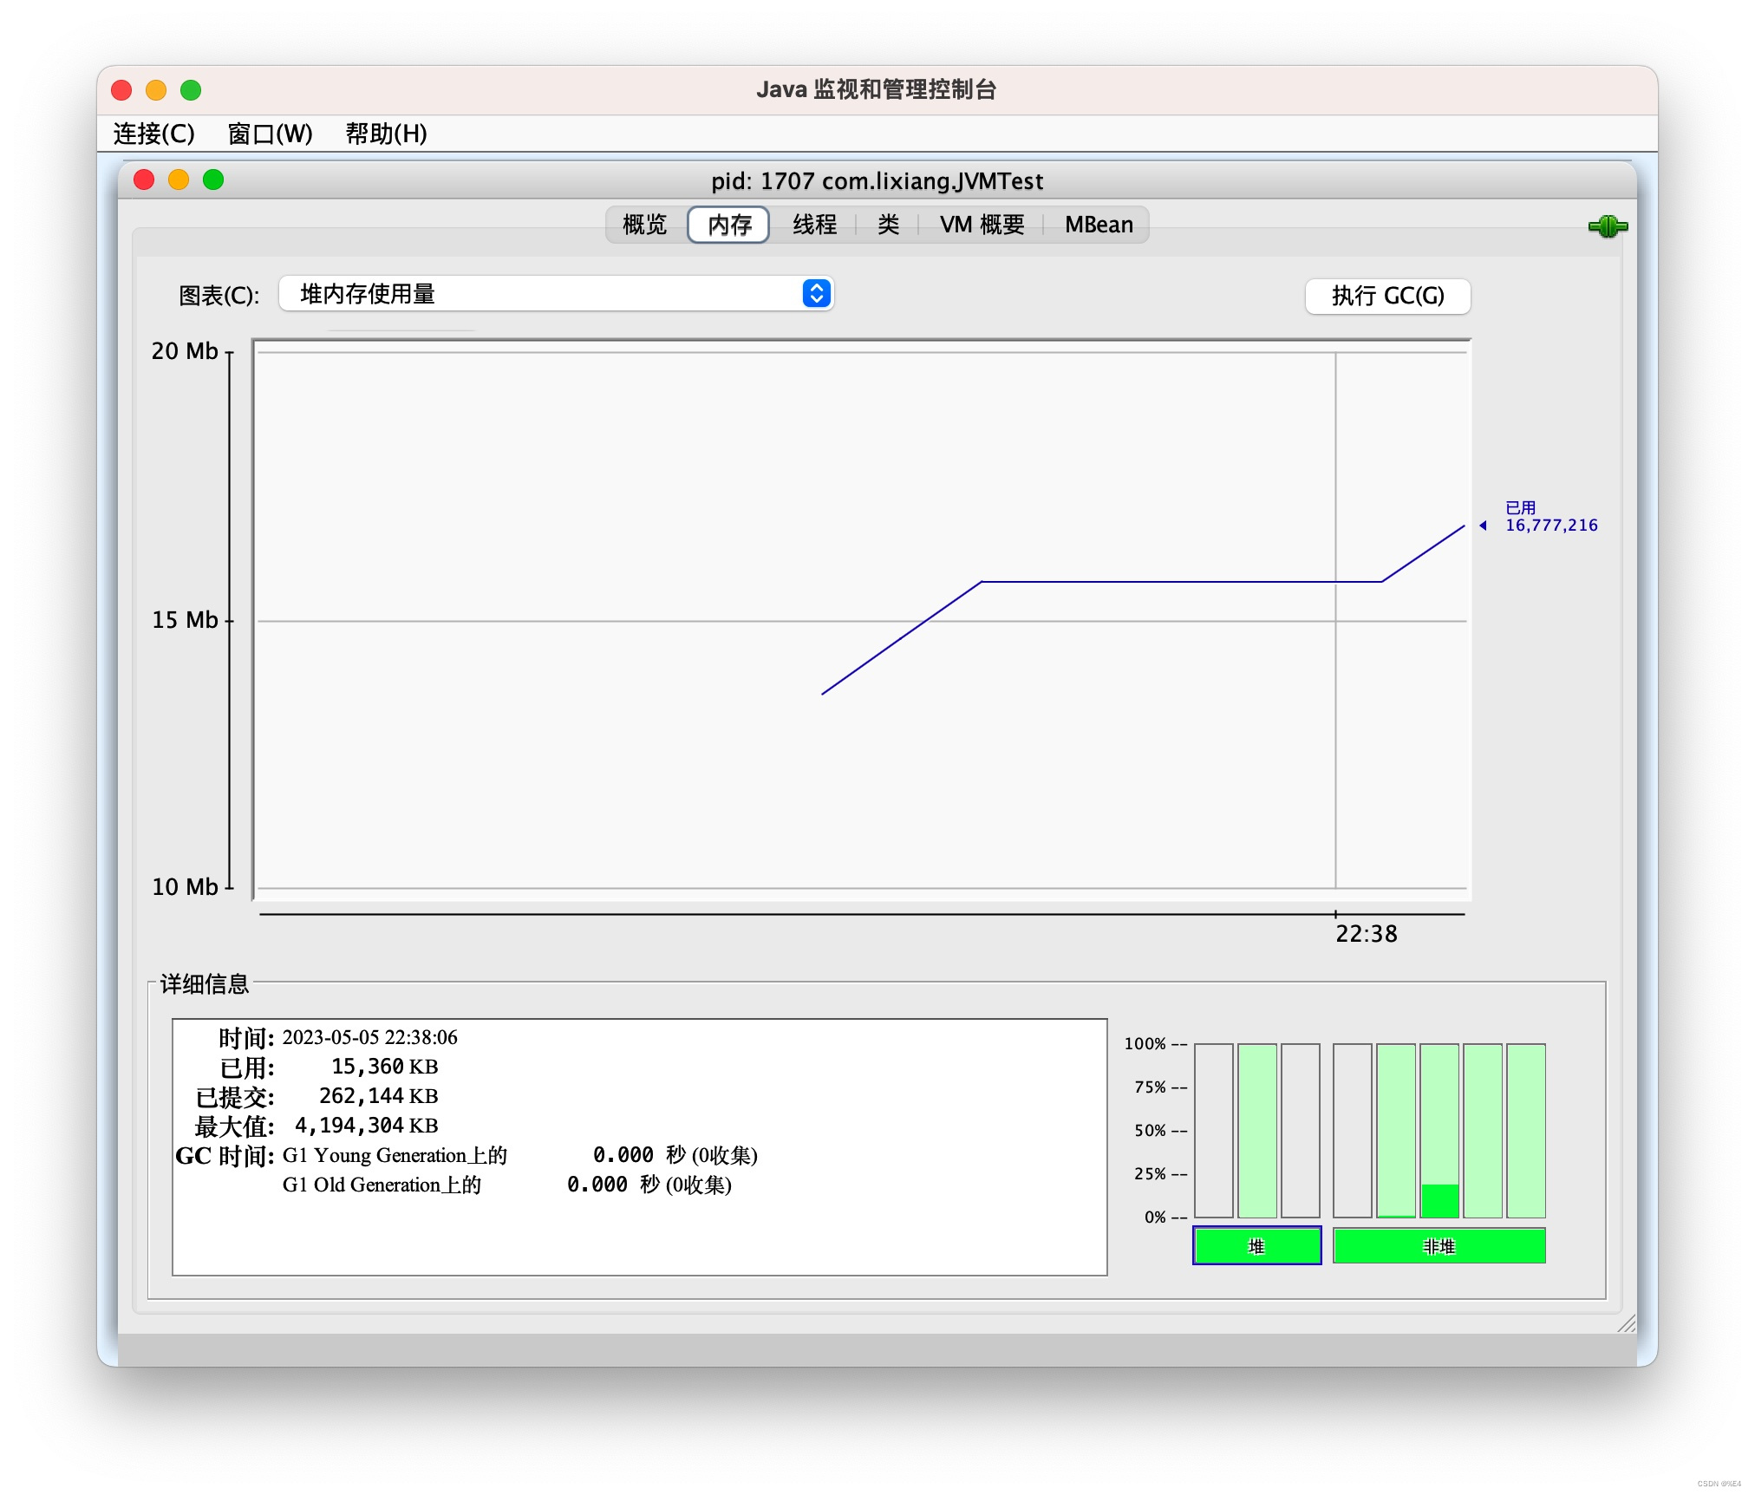Select the second heap memory pool bar
This screenshot has width=1755, height=1495.
pos(1256,1130)
